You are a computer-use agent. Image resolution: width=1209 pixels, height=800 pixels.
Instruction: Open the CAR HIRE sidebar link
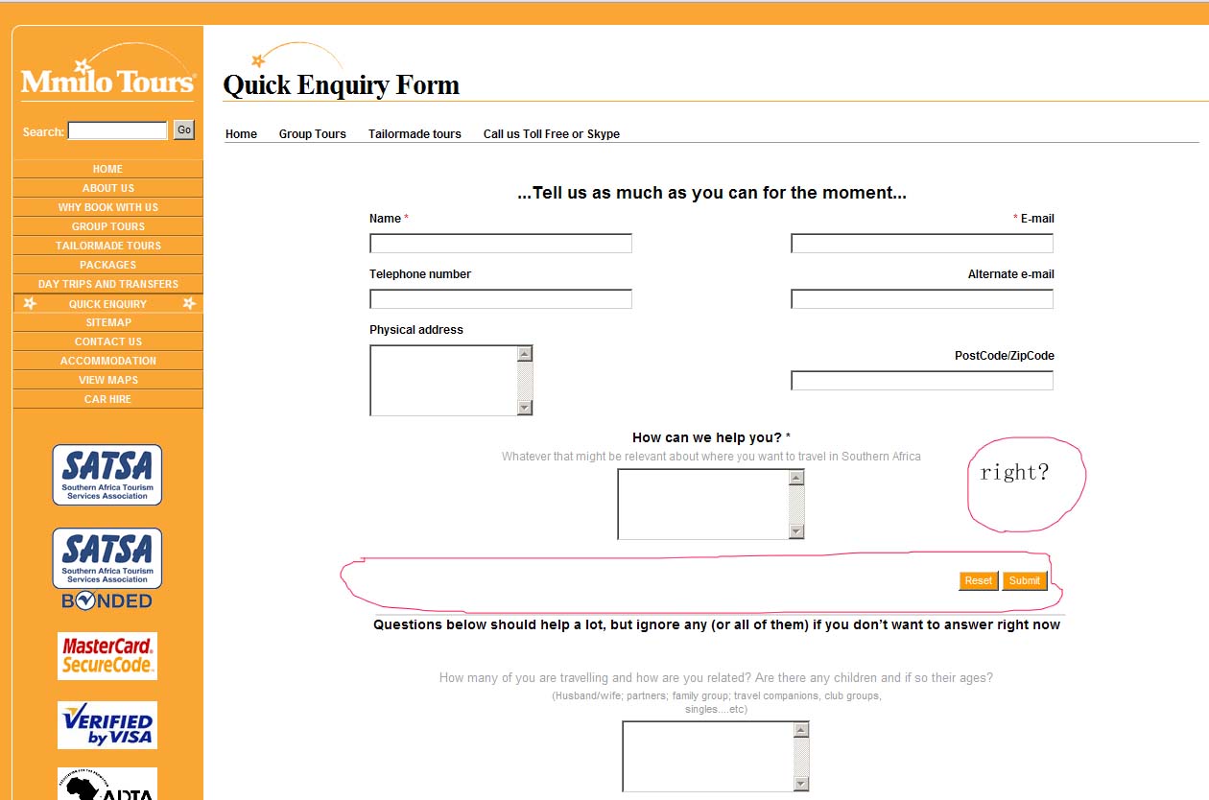(107, 399)
